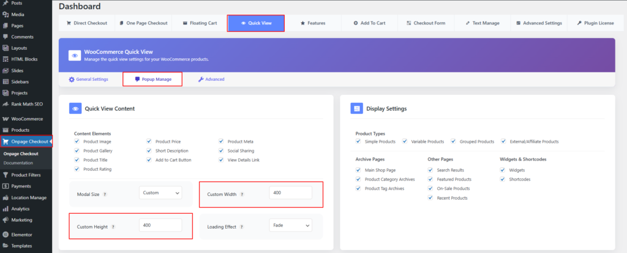Click the WooCommerce icon in the sidebar
Screen dimensions: 627x253
point(6,119)
